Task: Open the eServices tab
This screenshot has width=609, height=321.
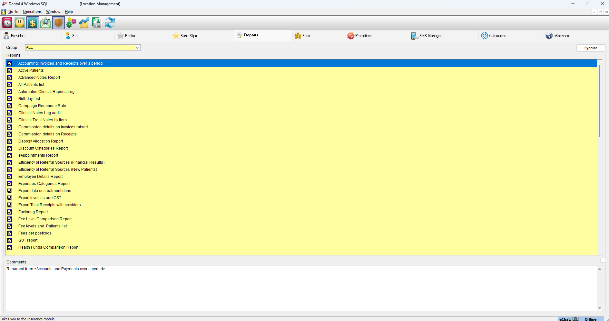Action: point(561,36)
